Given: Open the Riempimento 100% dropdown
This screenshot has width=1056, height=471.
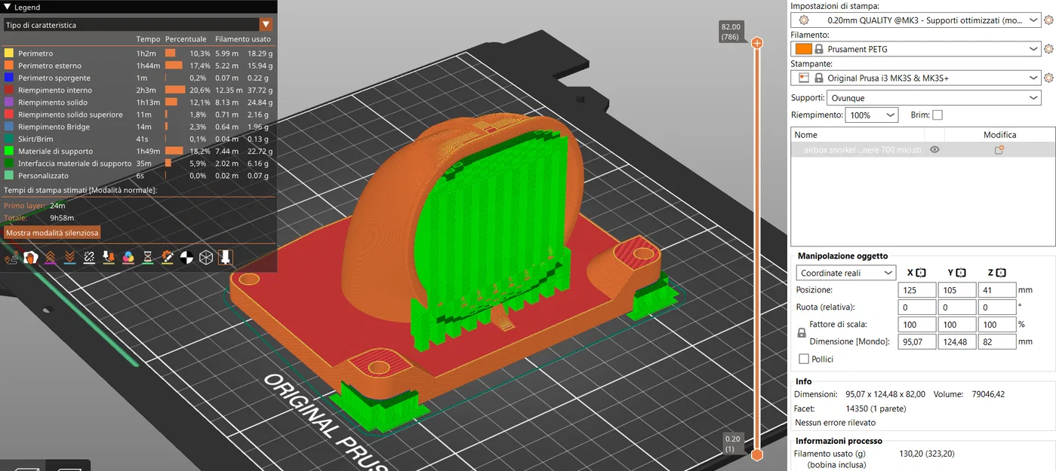Looking at the screenshot, I should (x=872, y=115).
